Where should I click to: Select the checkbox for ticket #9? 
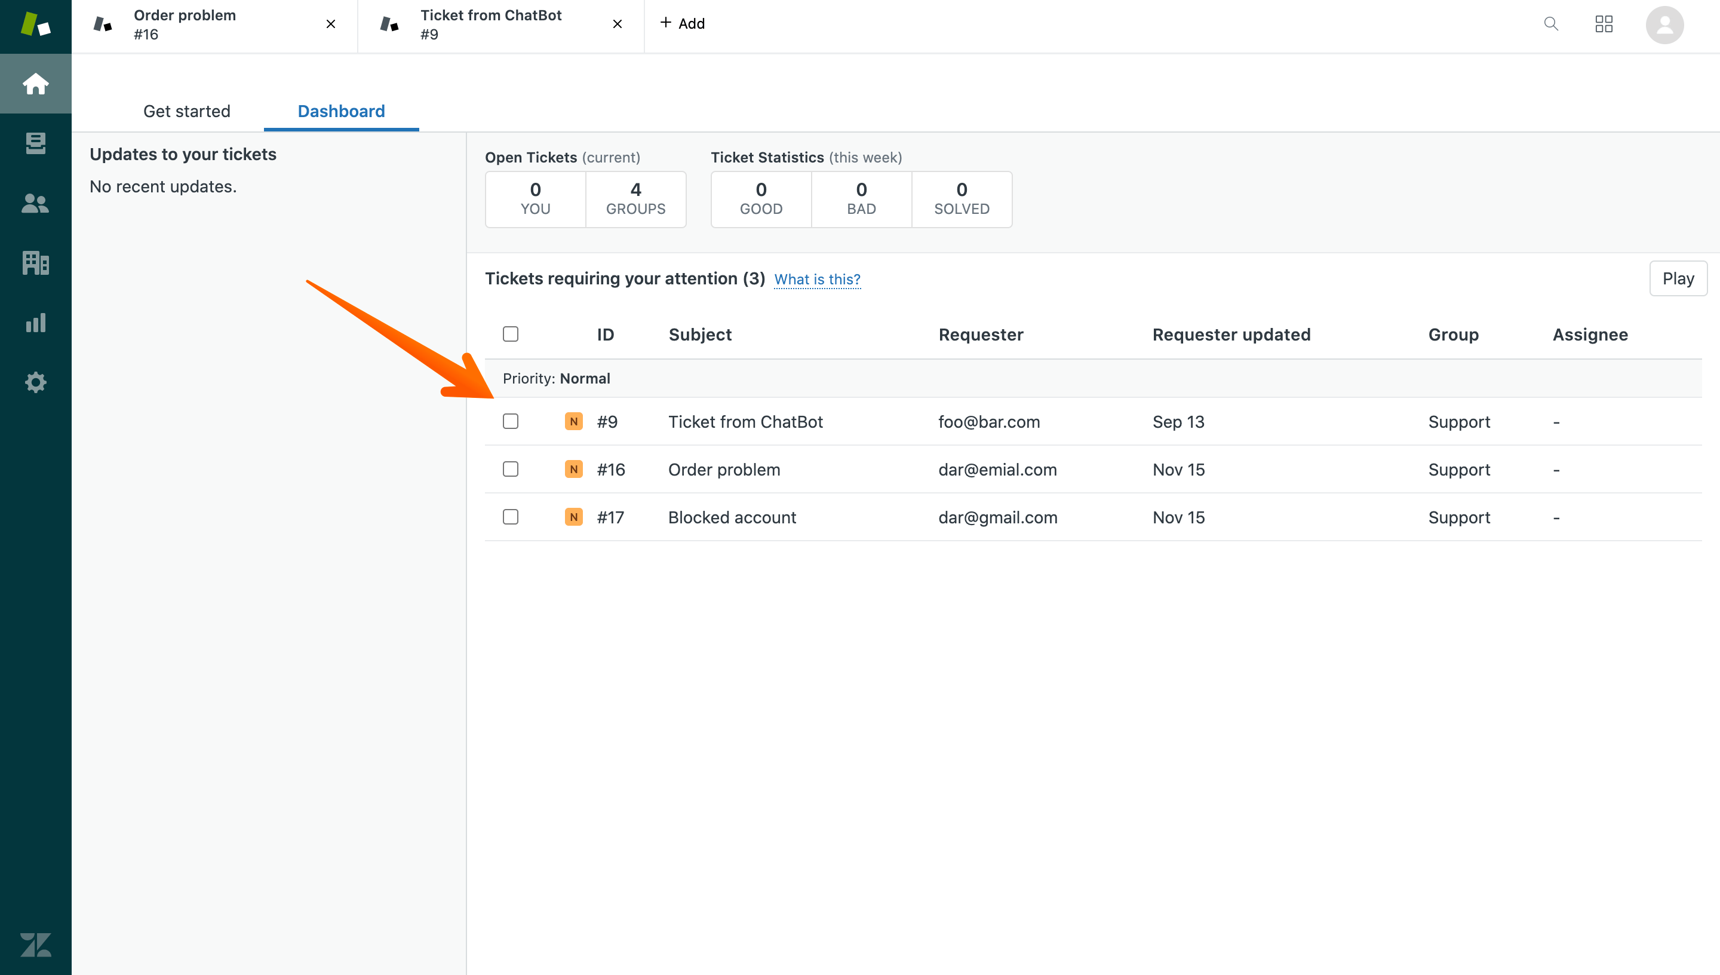(511, 421)
